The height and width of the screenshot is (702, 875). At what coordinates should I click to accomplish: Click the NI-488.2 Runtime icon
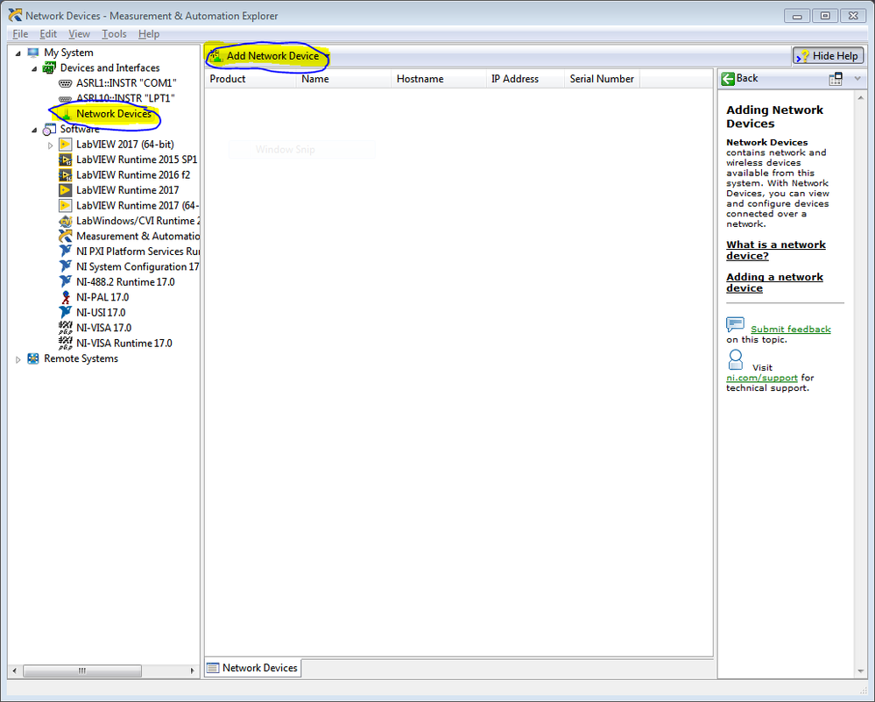click(66, 282)
